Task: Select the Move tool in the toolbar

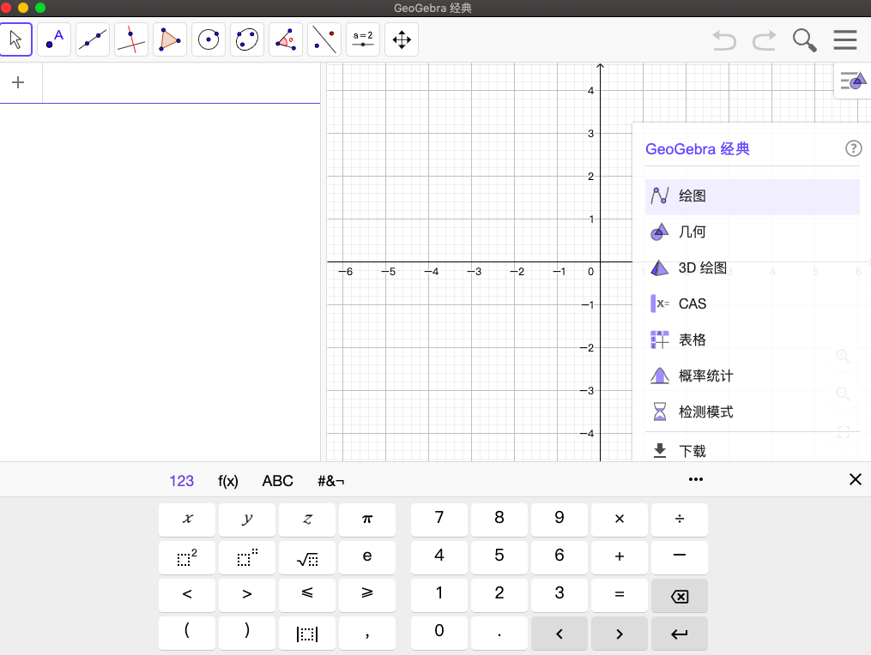Action: 15,39
